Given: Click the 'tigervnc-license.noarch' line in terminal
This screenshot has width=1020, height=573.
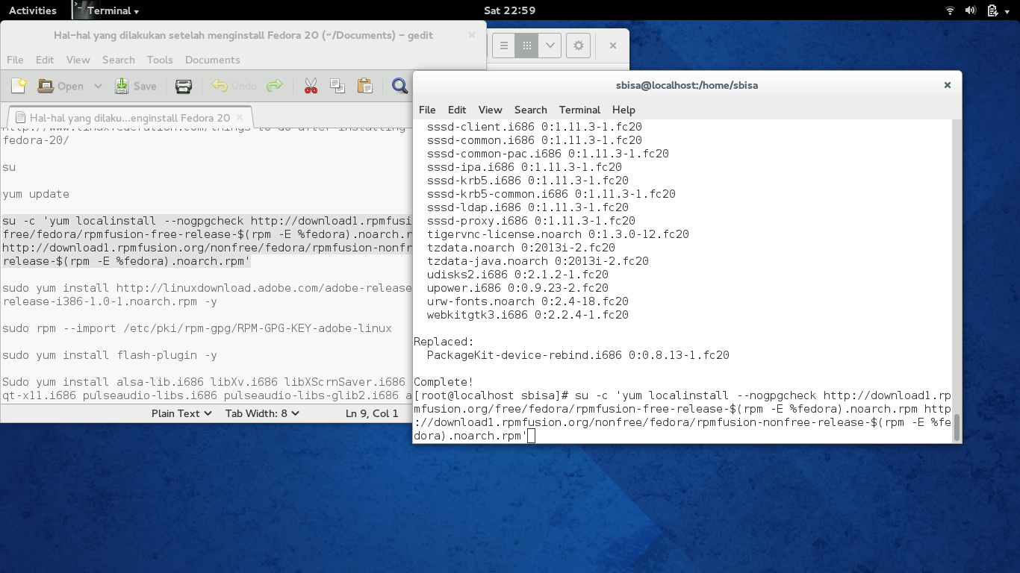Looking at the screenshot, I should click(x=558, y=234).
